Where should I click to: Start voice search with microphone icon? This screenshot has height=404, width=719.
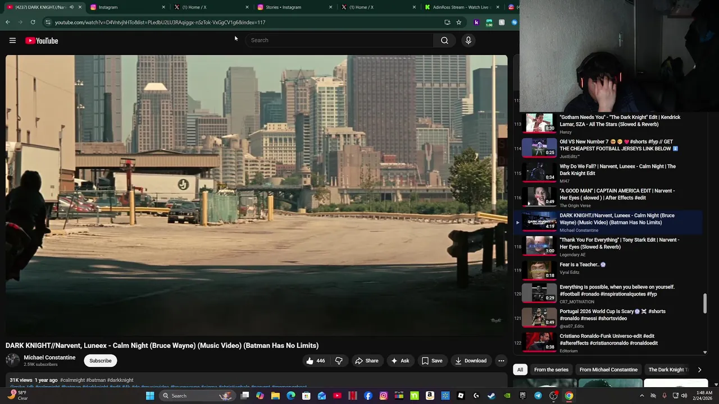468,40
